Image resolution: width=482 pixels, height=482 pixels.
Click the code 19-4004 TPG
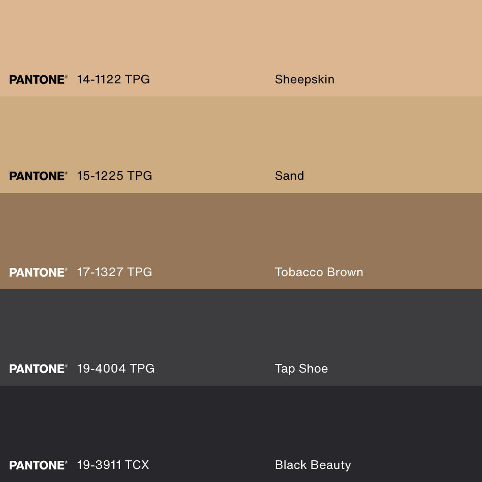[x=116, y=369]
